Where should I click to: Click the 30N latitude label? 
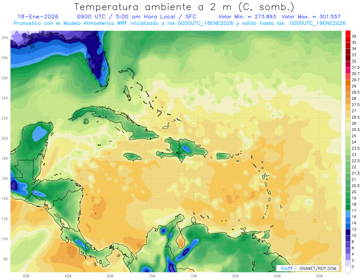point(5,38)
